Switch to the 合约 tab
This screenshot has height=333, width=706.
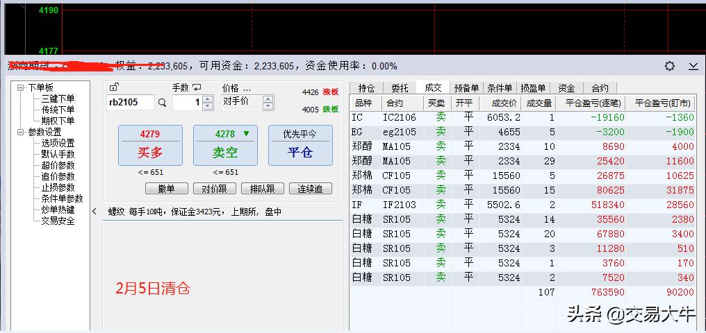click(600, 88)
